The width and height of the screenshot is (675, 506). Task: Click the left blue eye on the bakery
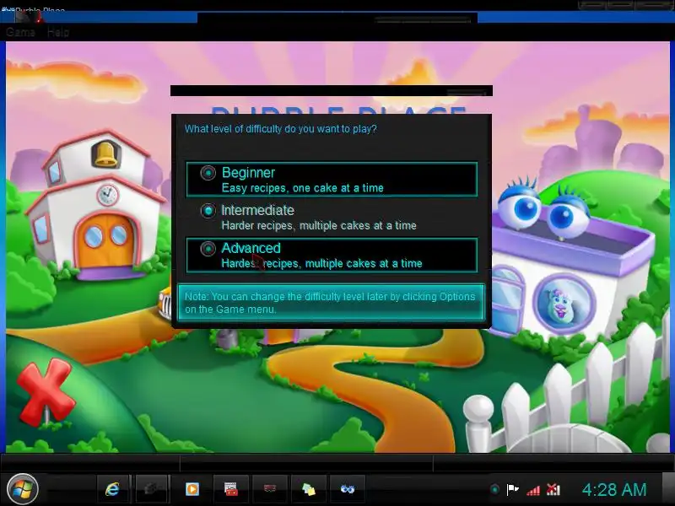tap(520, 207)
